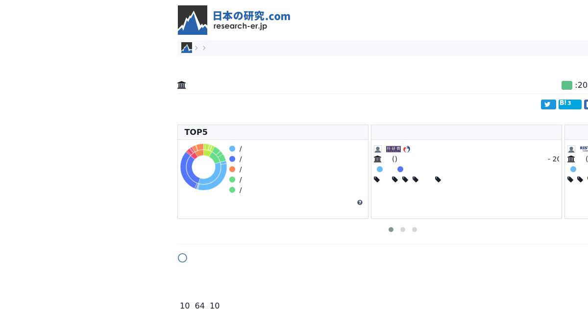The height and width of the screenshot is (309, 588).
Task: Switch to the second carousel pagination dot
Action: (x=403, y=230)
